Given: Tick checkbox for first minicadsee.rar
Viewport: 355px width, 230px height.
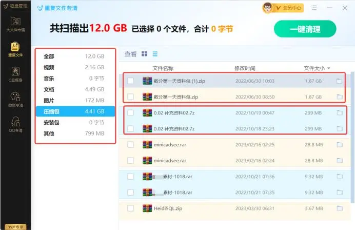Looking at the screenshot, I should pos(131,145).
